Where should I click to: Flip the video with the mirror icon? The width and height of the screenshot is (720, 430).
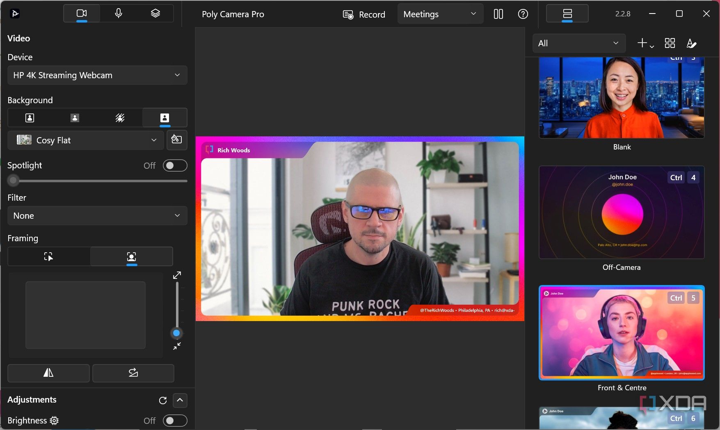48,373
